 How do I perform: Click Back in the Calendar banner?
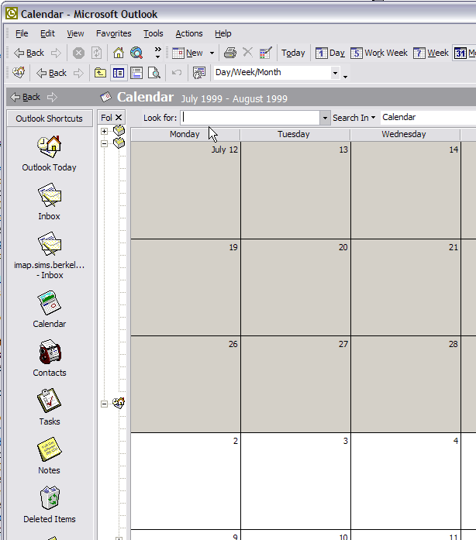point(25,97)
